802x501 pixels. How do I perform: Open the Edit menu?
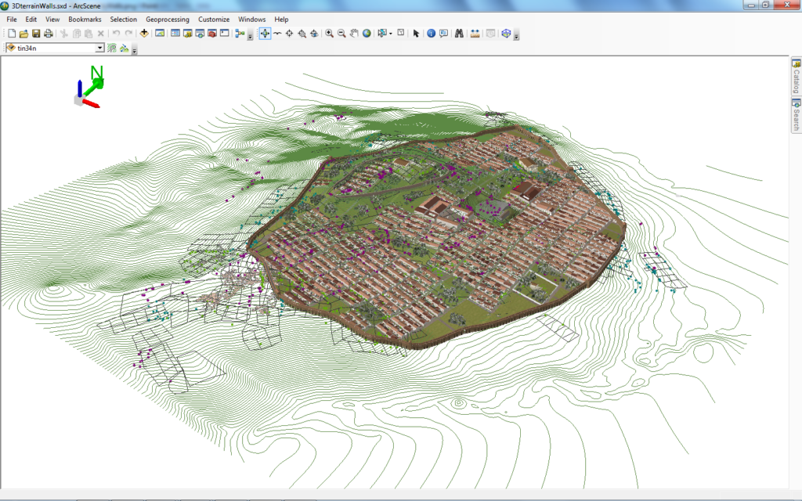click(x=31, y=20)
